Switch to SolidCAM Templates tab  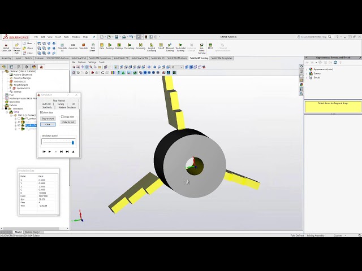tap(222, 58)
